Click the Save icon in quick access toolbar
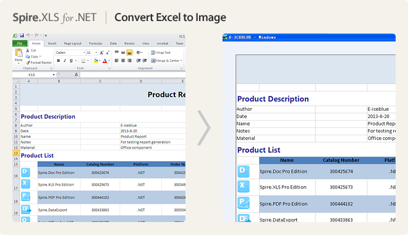408x235 pixels. pyautogui.click(x=22, y=35)
